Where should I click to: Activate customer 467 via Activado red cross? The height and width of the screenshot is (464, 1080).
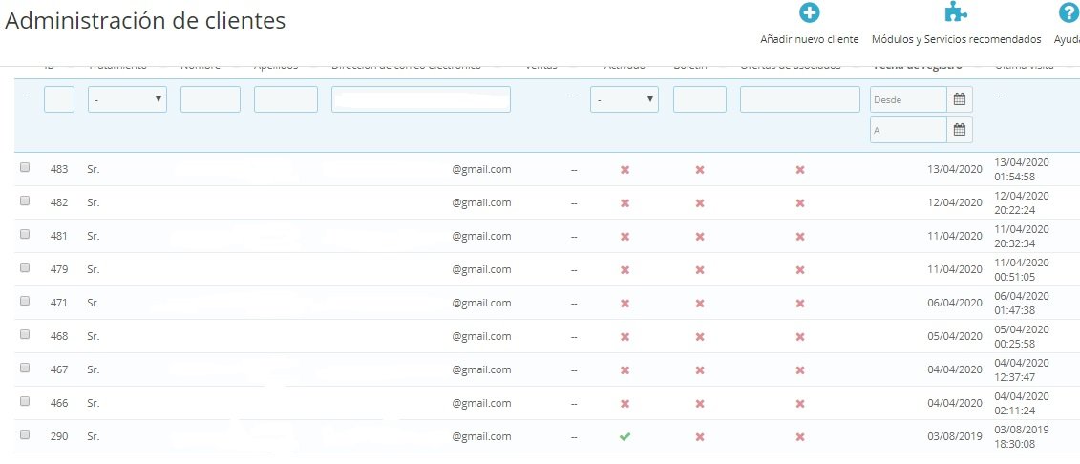tap(625, 369)
